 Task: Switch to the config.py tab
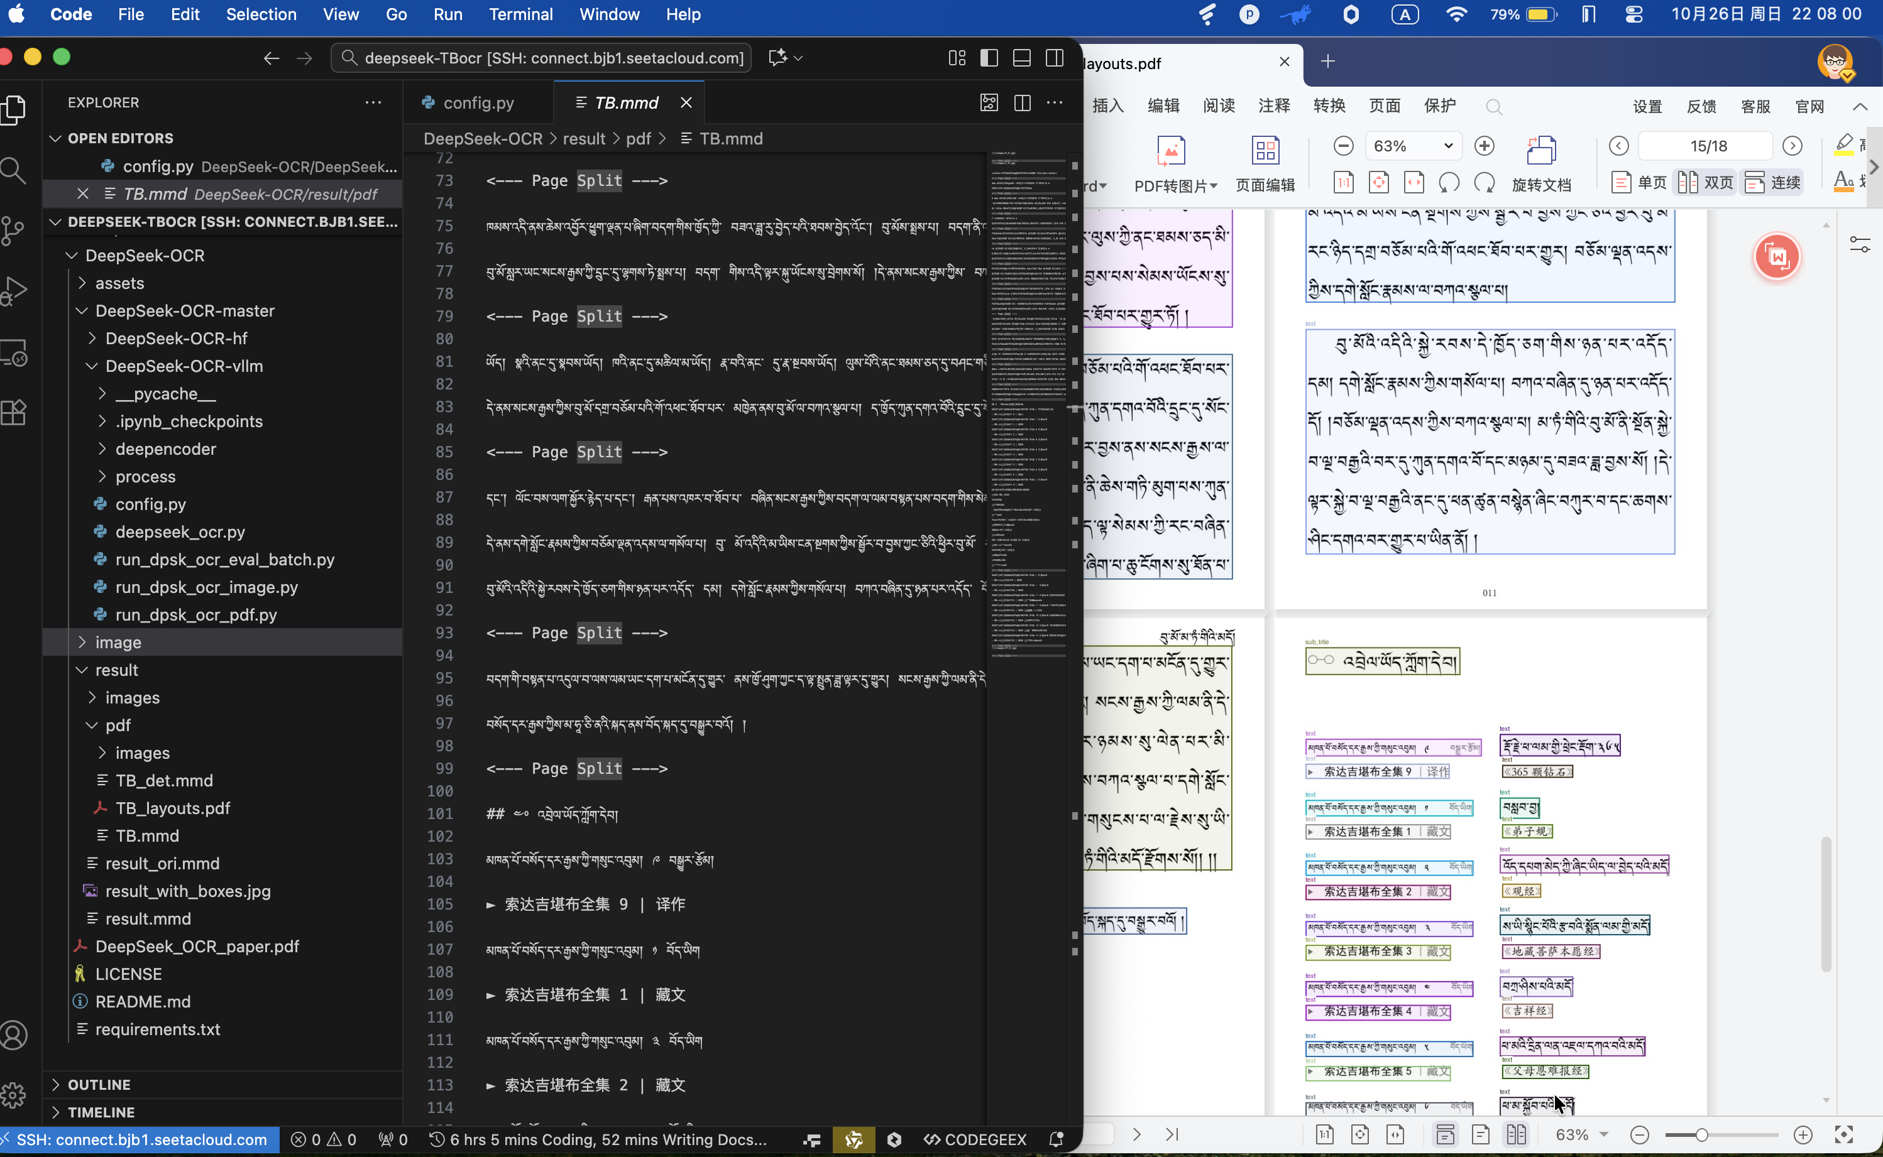pos(478,102)
